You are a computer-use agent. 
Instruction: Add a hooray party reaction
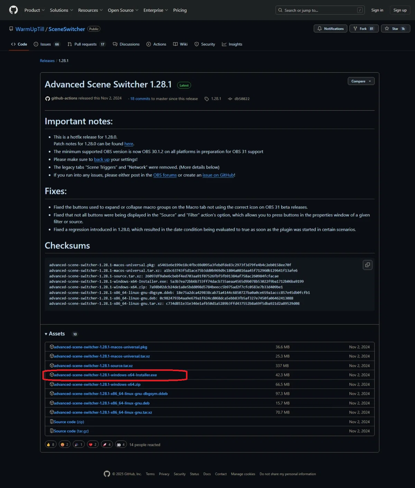(79, 445)
